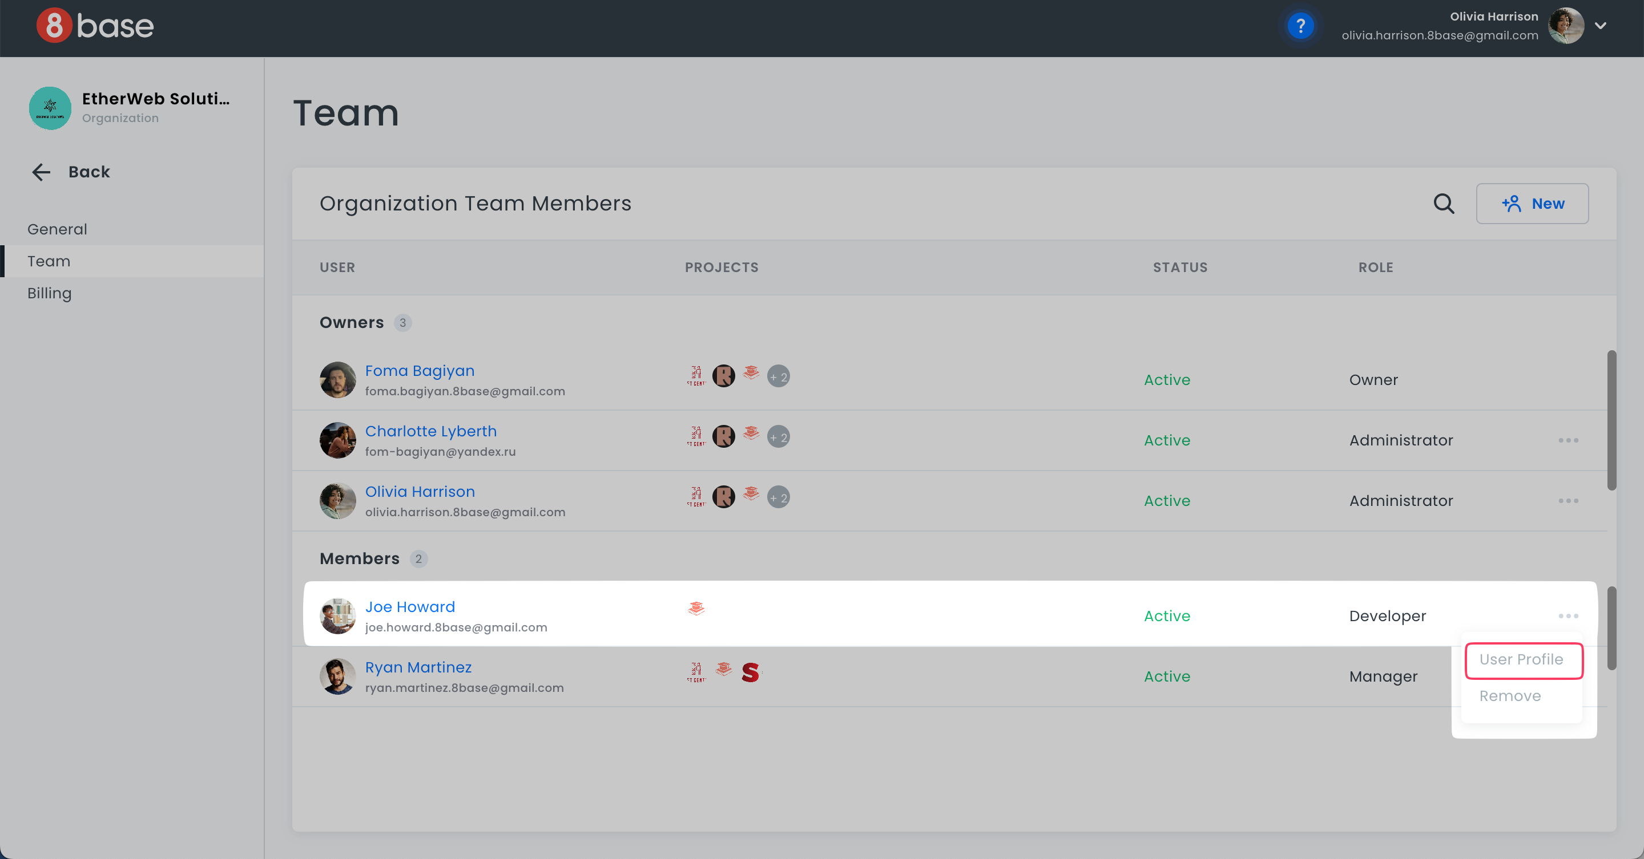The height and width of the screenshot is (859, 1644).
Task: Click the EtherWeb Solutions organization avatar
Action: 50,108
